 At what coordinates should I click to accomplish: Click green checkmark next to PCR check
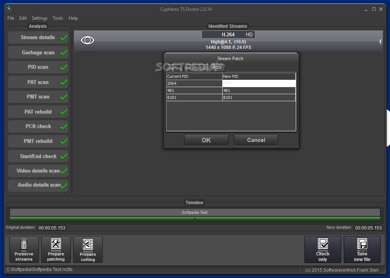point(64,126)
